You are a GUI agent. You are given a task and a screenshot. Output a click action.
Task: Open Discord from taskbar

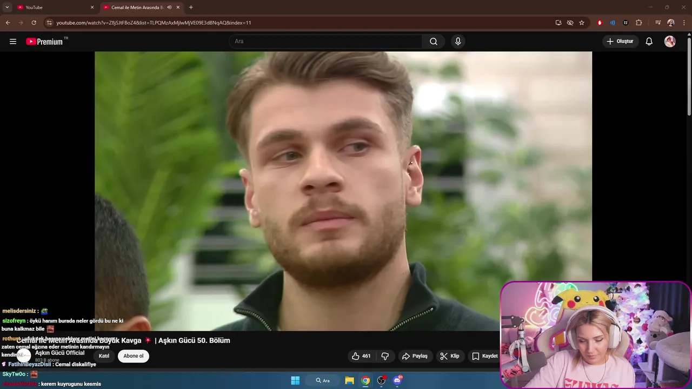tap(398, 380)
